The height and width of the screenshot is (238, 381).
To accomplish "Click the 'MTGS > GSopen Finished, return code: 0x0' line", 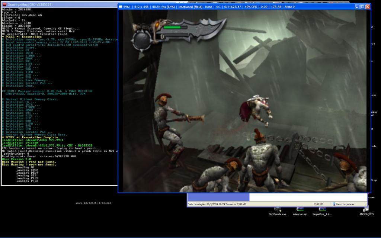I will point(38,31).
